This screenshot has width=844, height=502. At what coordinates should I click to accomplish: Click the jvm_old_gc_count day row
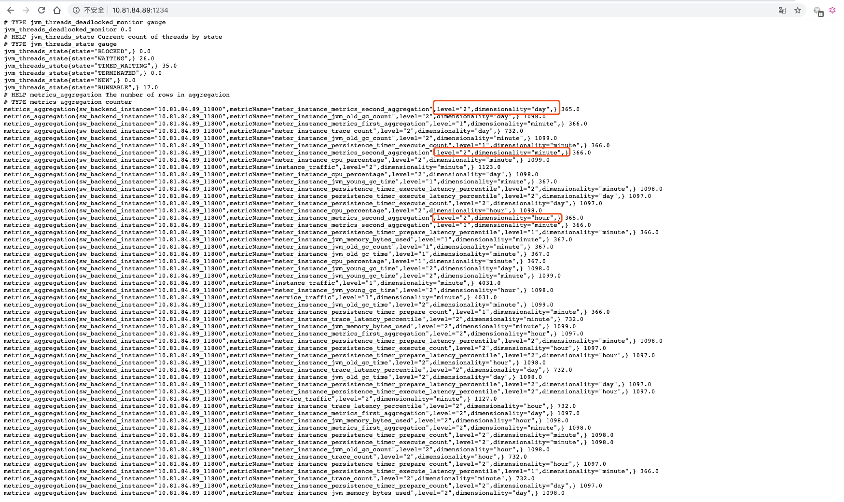(275, 116)
